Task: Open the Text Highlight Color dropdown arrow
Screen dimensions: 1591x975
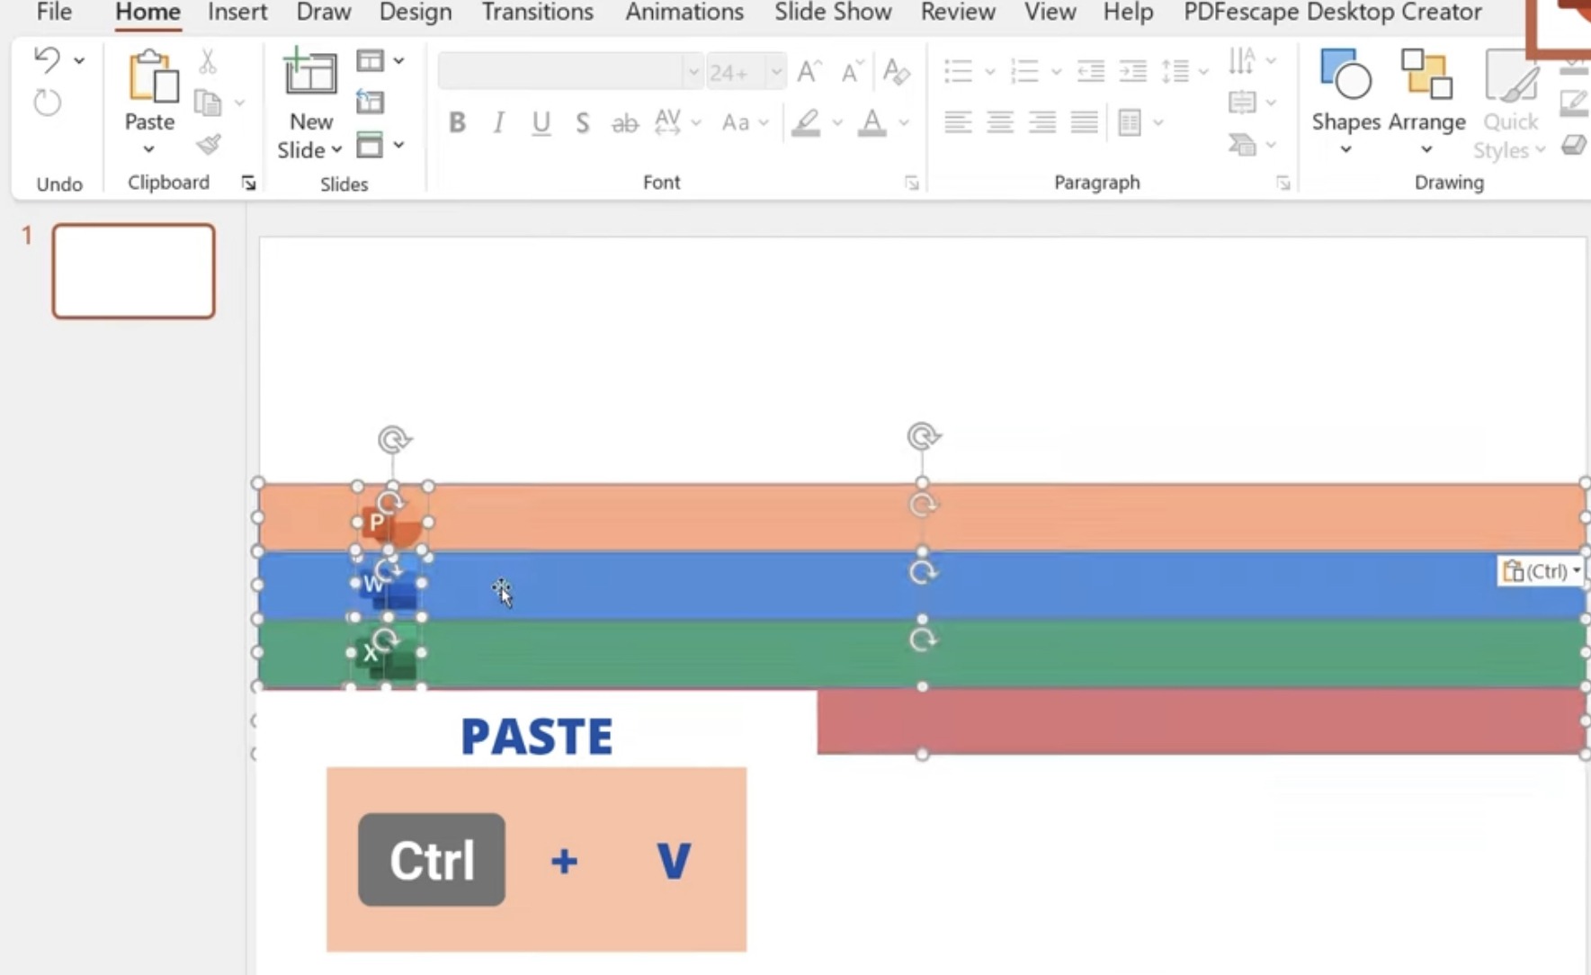Action: pos(837,123)
